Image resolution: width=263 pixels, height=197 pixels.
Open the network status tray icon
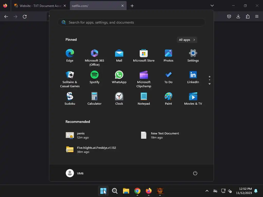tap(223, 191)
